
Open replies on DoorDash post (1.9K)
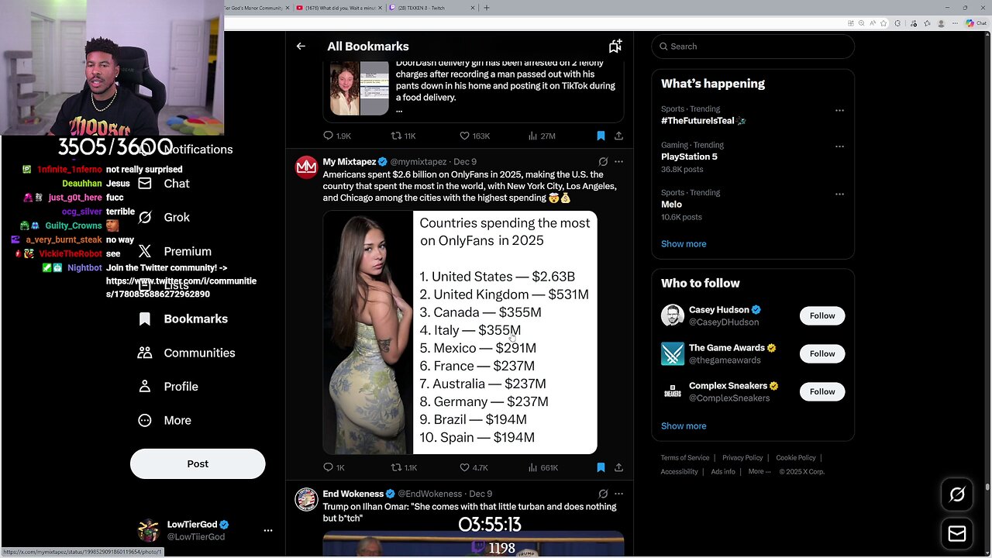[x=337, y=136]
